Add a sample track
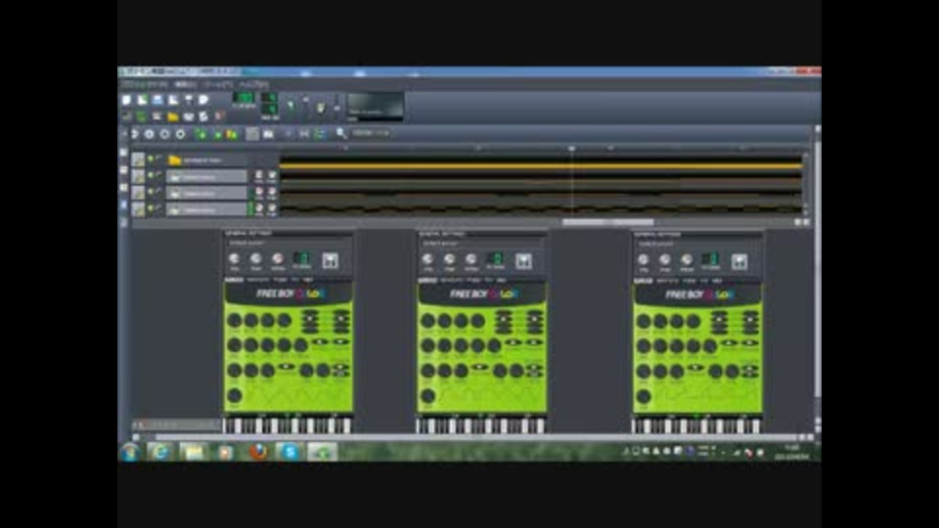 click(x=217, y=134)
